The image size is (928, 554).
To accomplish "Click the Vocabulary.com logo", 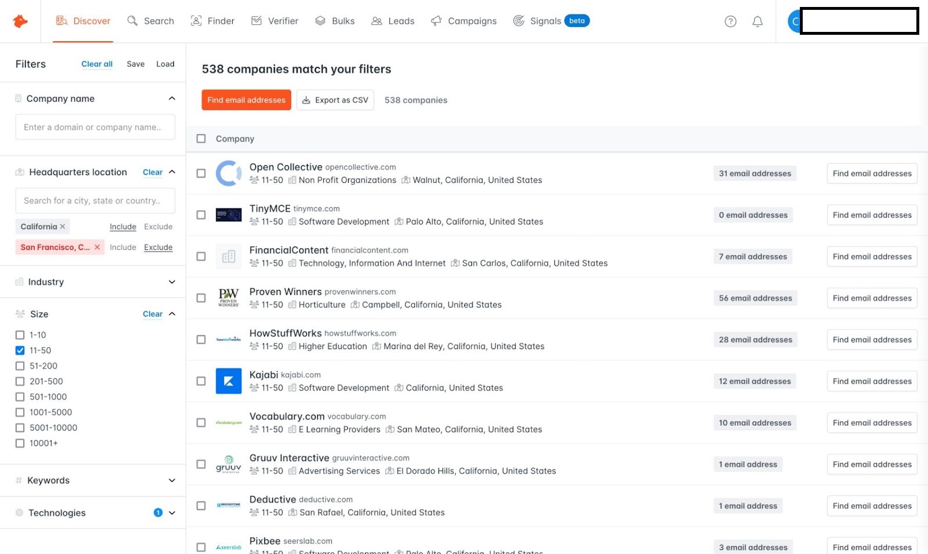I will click(229, 423).
